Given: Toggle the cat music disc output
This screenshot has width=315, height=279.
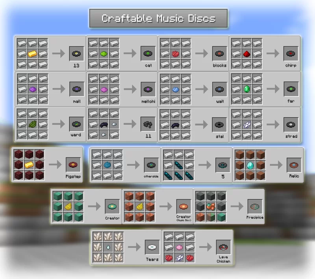Looking at the screenshot, I should coord(148,54).
